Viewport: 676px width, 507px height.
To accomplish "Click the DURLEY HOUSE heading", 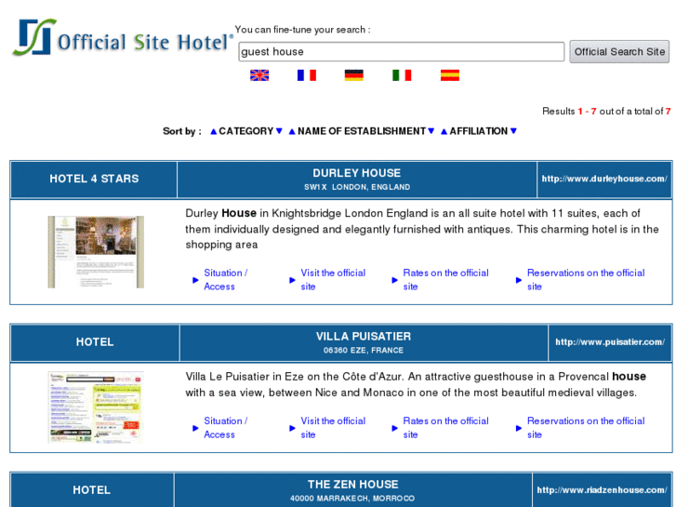I will pyautogui.click(x=357, y=173).
